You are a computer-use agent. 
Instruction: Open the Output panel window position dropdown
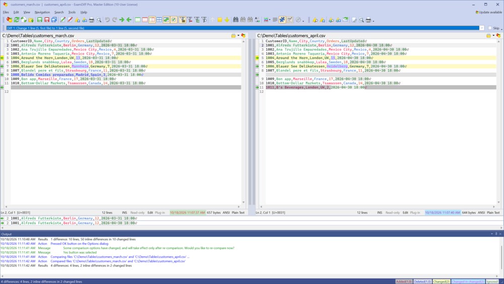click(x=492, y=234)
